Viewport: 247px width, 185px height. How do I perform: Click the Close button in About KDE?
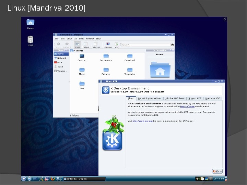coord(217,171)
